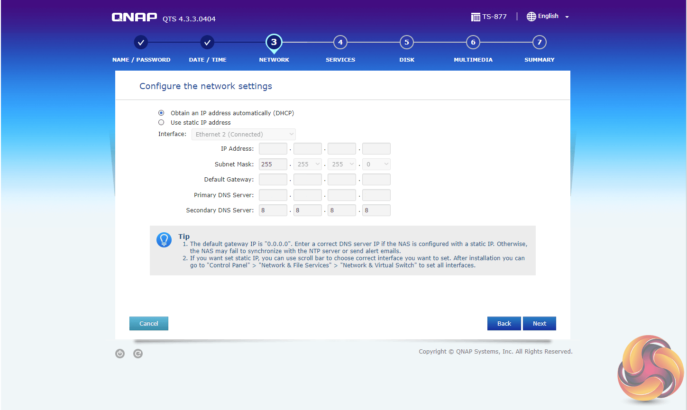
Task: Open the second Subnet Mask octet dropdown
Action: (308, 164)
